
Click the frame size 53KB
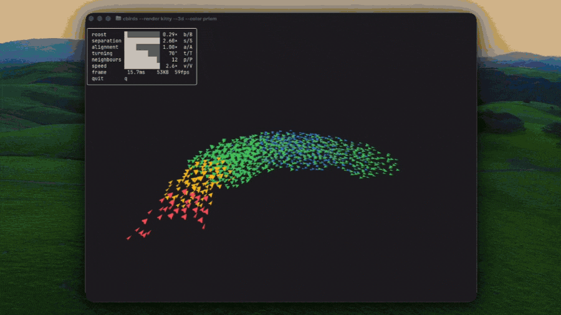(x=163, y=72)
